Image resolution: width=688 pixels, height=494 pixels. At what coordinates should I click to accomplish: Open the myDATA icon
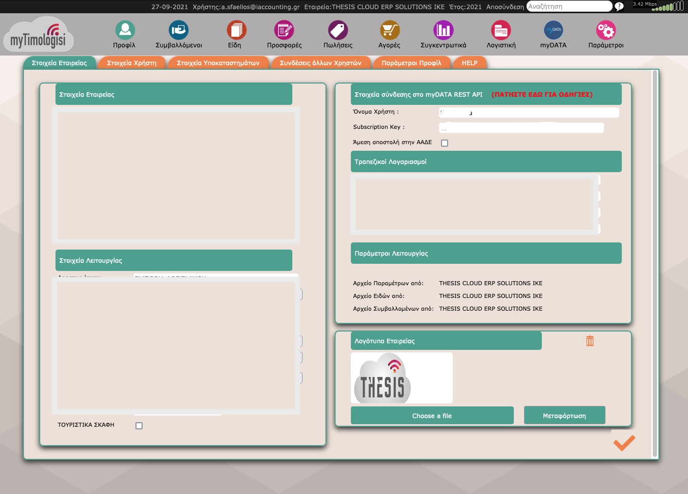click(x=553, y=31)
